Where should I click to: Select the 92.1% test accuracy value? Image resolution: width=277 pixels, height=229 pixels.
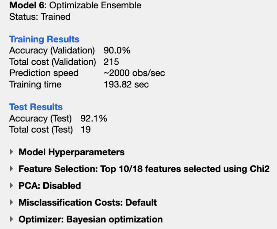pyautogui.click(x=94, y=118)
